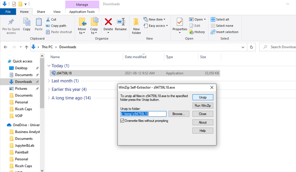Click the Unzip button
This screenshot has height=172, width=296.
(203, 97)
